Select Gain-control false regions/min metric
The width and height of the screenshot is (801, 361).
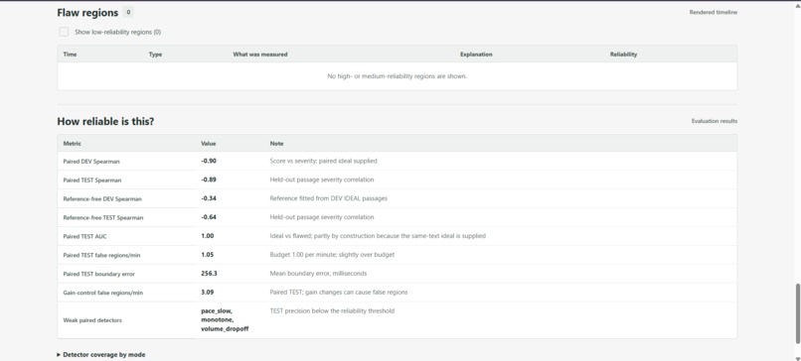point(103,294)
